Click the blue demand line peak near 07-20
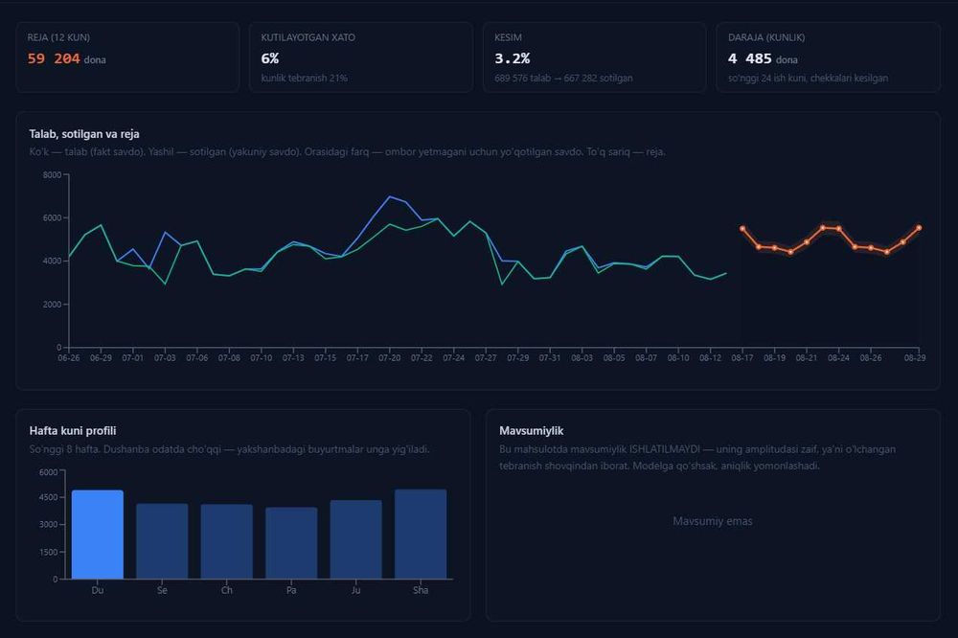 click(389, 196)
